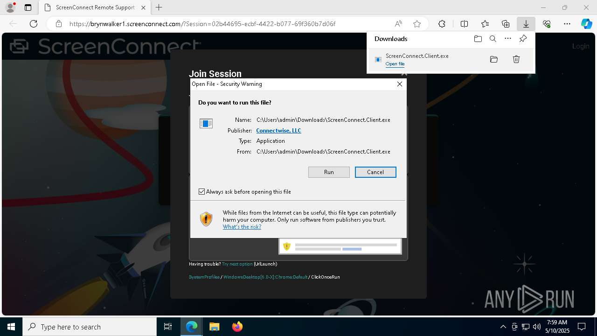Show hidden system tray icons
This screenshot has height=336, width=597.
tap(503, 327)
